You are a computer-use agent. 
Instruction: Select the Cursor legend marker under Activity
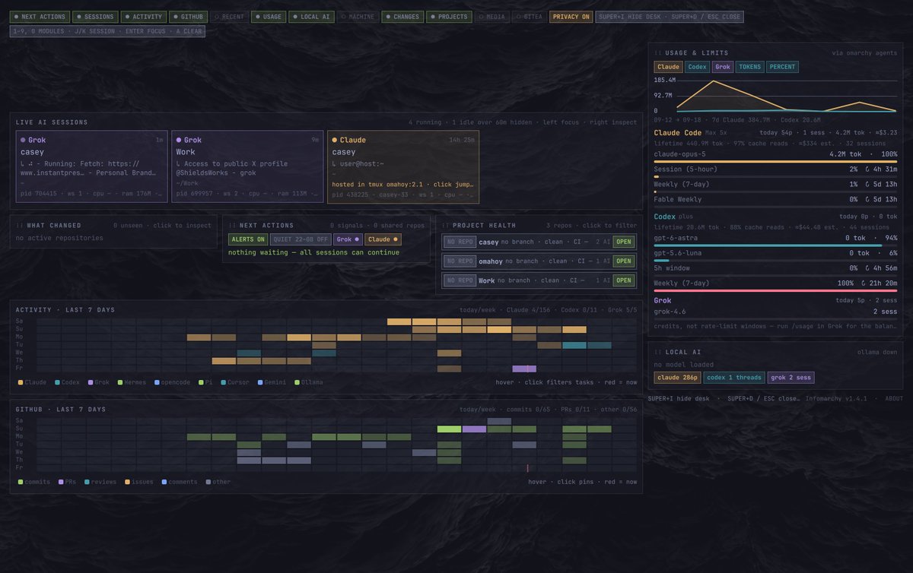tap(223, 382)
